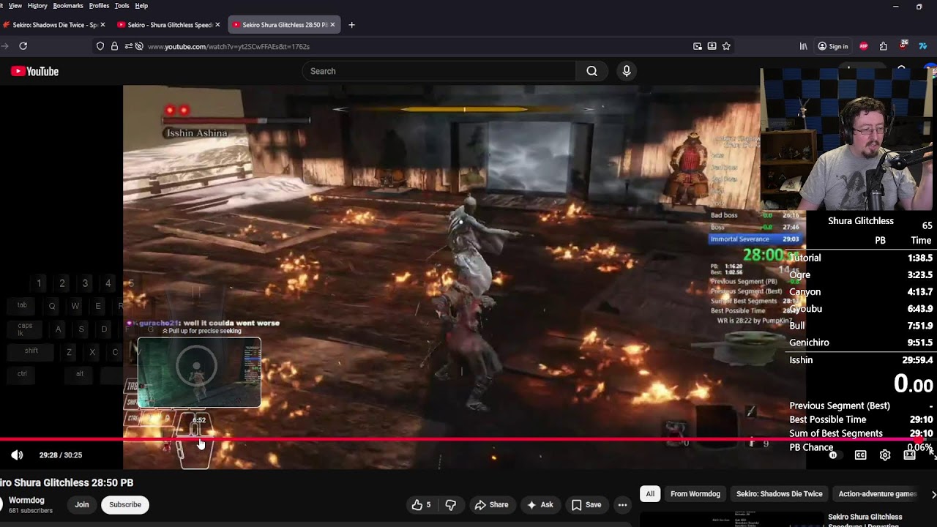Switch player to theater mode
The height and width of the screenshot is (527, 937).
[x=909, y=455]
